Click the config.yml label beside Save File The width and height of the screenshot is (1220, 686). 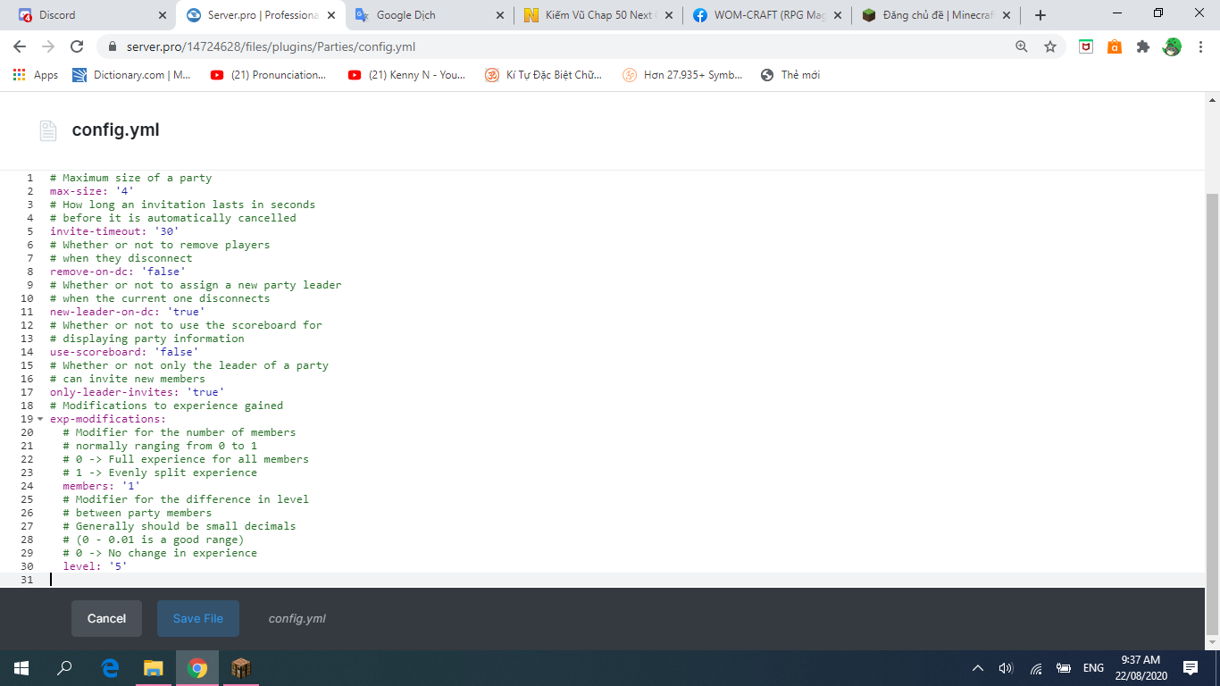297,618
